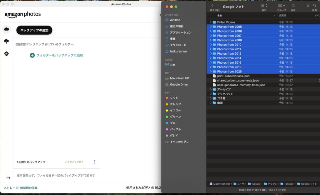Click the Photos from 2025 folder icon
The height and width of the screenshot is (195, 320).
click(214, 71)
